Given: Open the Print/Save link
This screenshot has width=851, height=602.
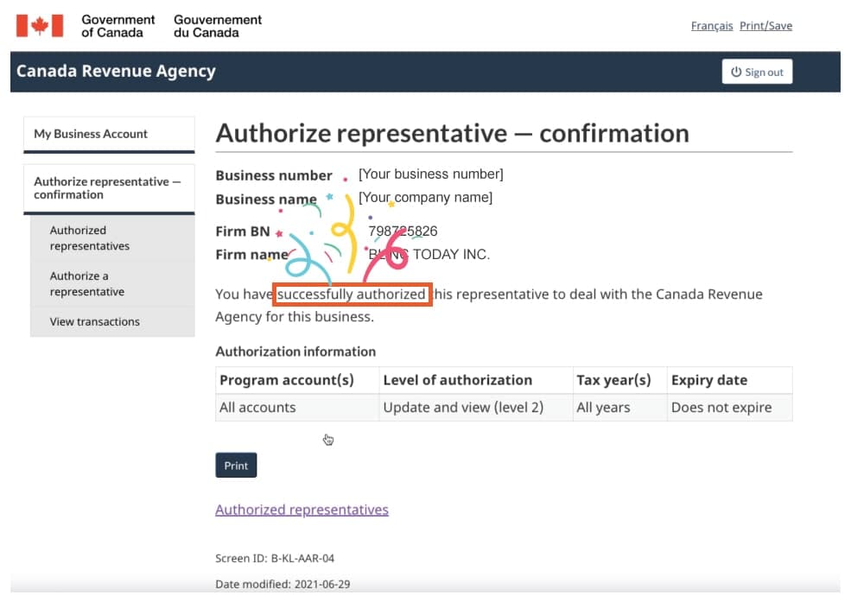Looking at the screenshot, I should point(765,26).
